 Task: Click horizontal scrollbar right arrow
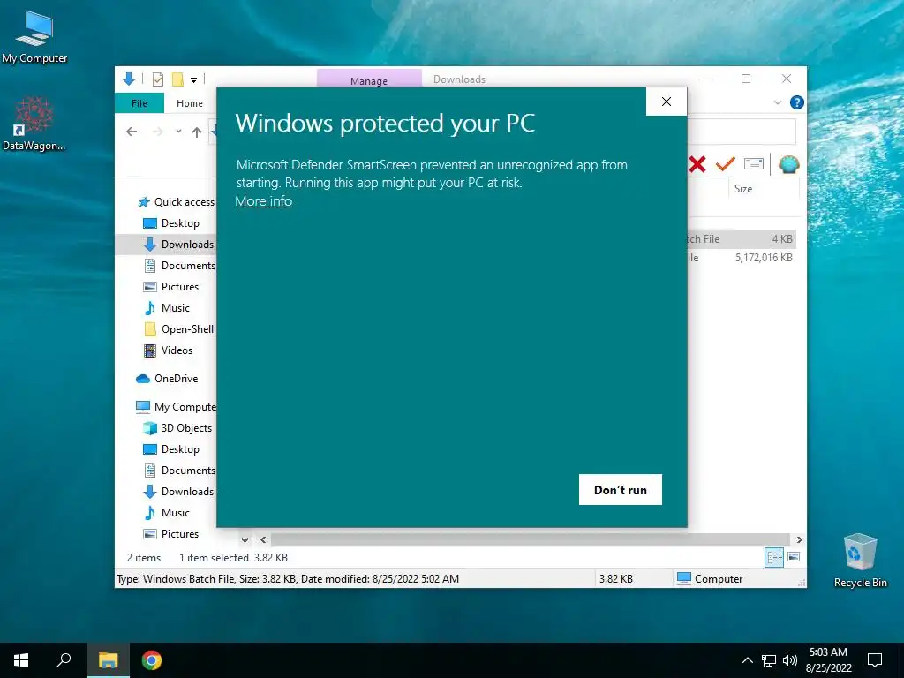click(799, 539)
